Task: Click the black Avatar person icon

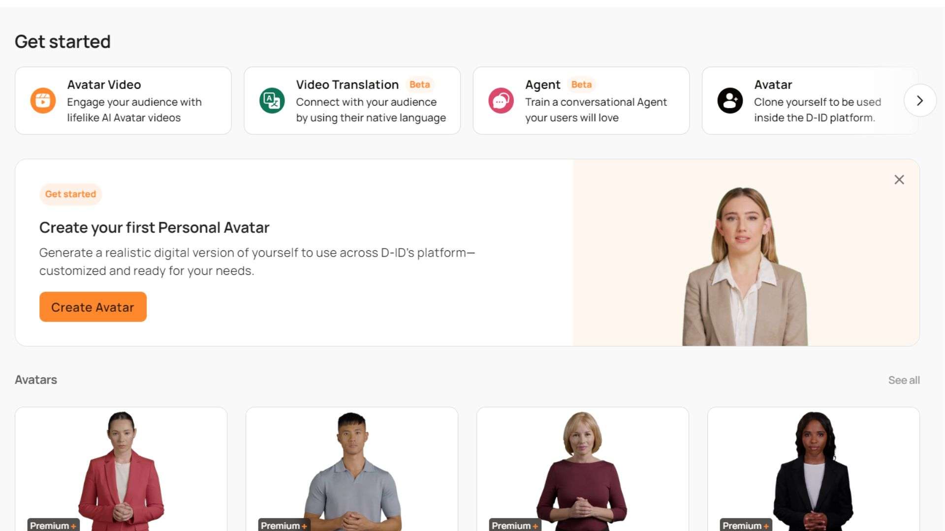Action: 730,101
